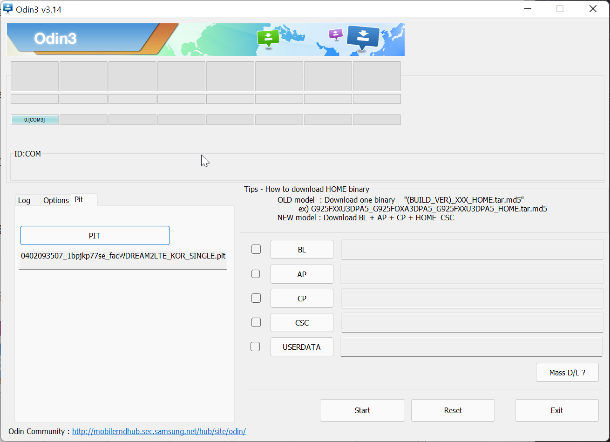The image size is (610, 442).
Task: Tick the BL checkbox
Action: coord(256,249)
